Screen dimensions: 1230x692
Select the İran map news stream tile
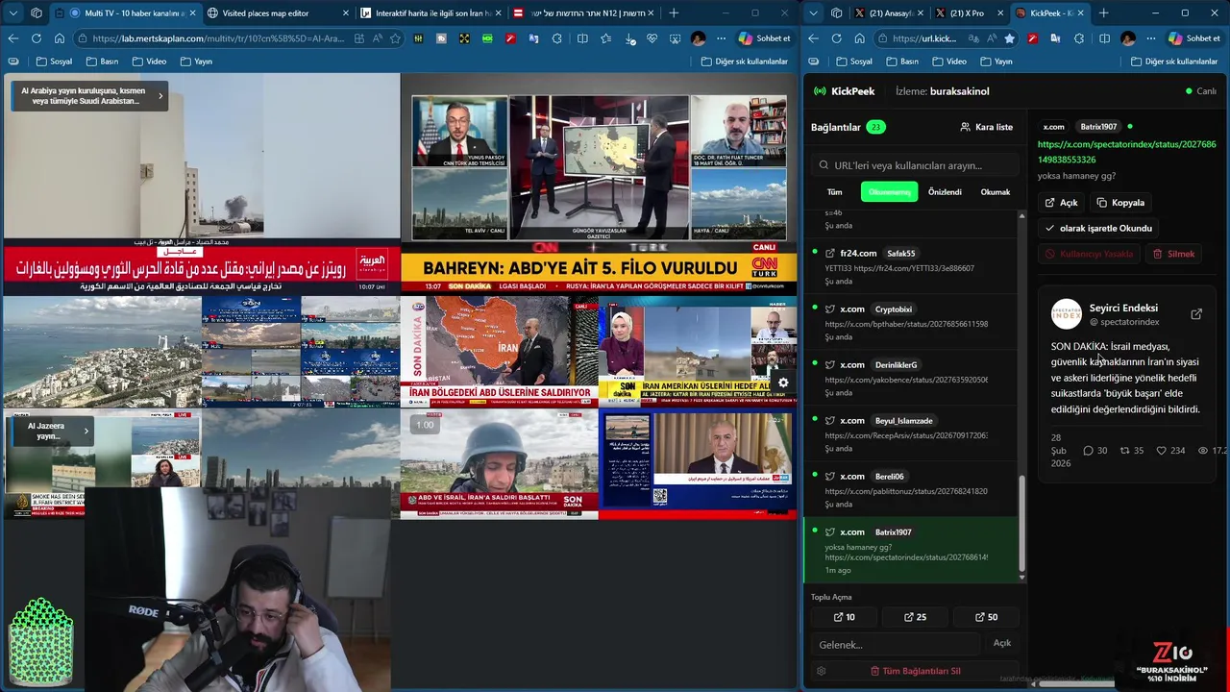tap(499, 351)
